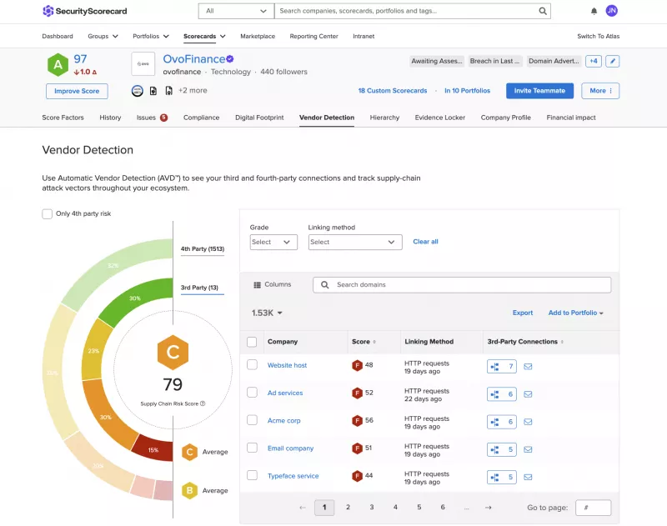Open connections graph for Typeface service
This screenshot has width=667, height=526.
tap(502, 477)
